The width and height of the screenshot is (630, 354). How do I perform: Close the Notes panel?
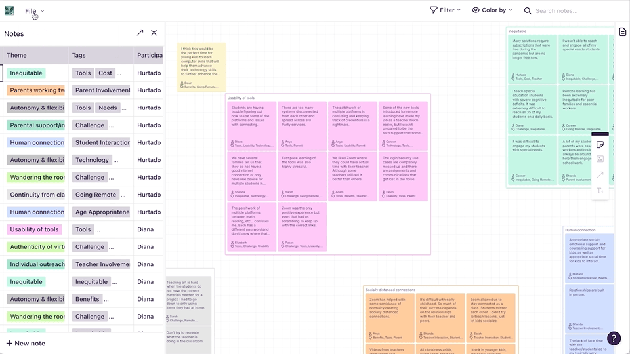(x=154, y=33)
